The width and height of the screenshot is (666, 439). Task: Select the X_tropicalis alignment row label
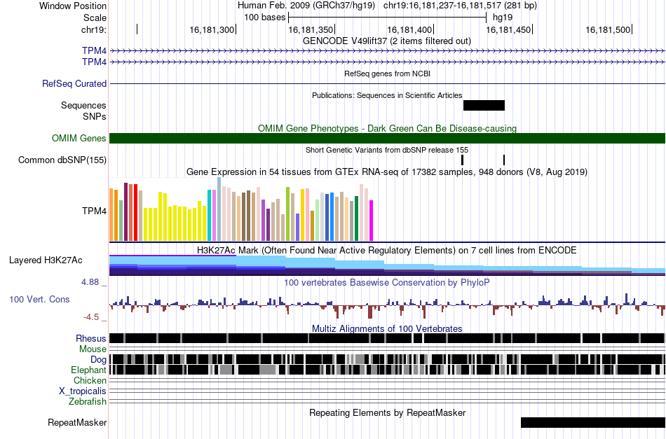[x=83, y=391]
